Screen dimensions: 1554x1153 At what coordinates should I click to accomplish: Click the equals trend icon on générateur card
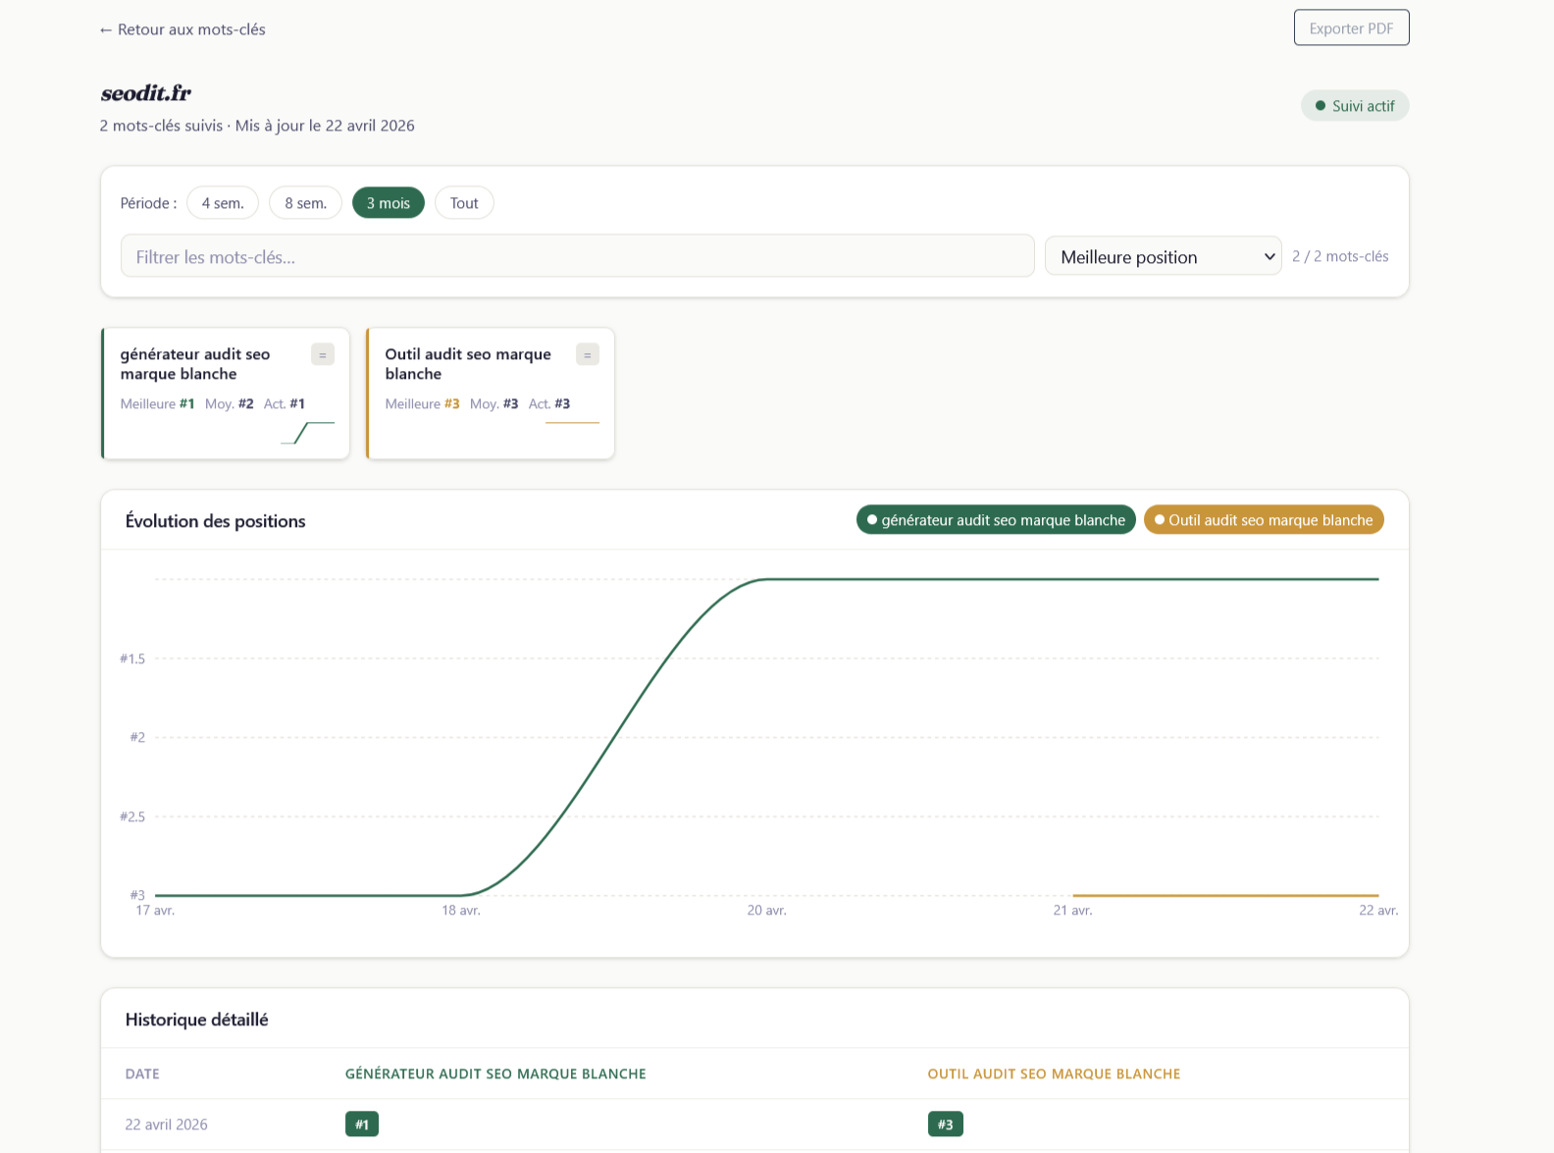coord(323,354)
